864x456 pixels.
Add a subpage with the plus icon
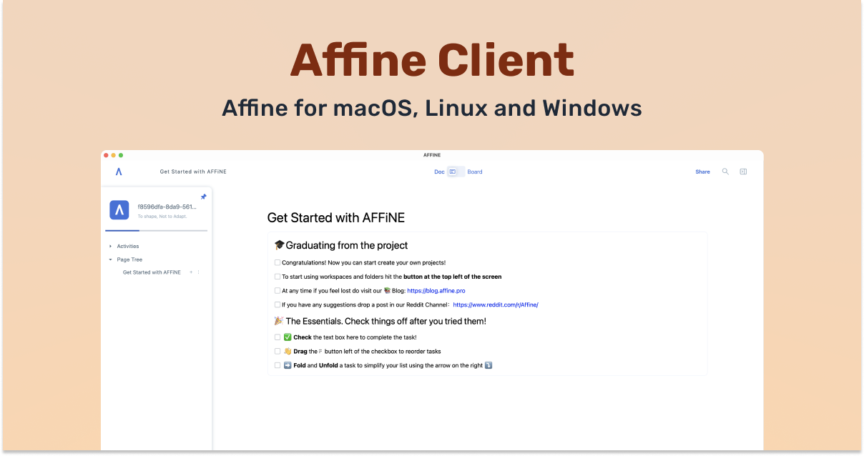pos(191,272)
